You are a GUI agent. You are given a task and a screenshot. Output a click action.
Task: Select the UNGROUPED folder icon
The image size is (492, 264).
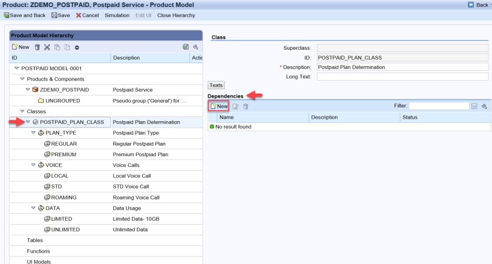pyautogui.click(x=41, y=101)
